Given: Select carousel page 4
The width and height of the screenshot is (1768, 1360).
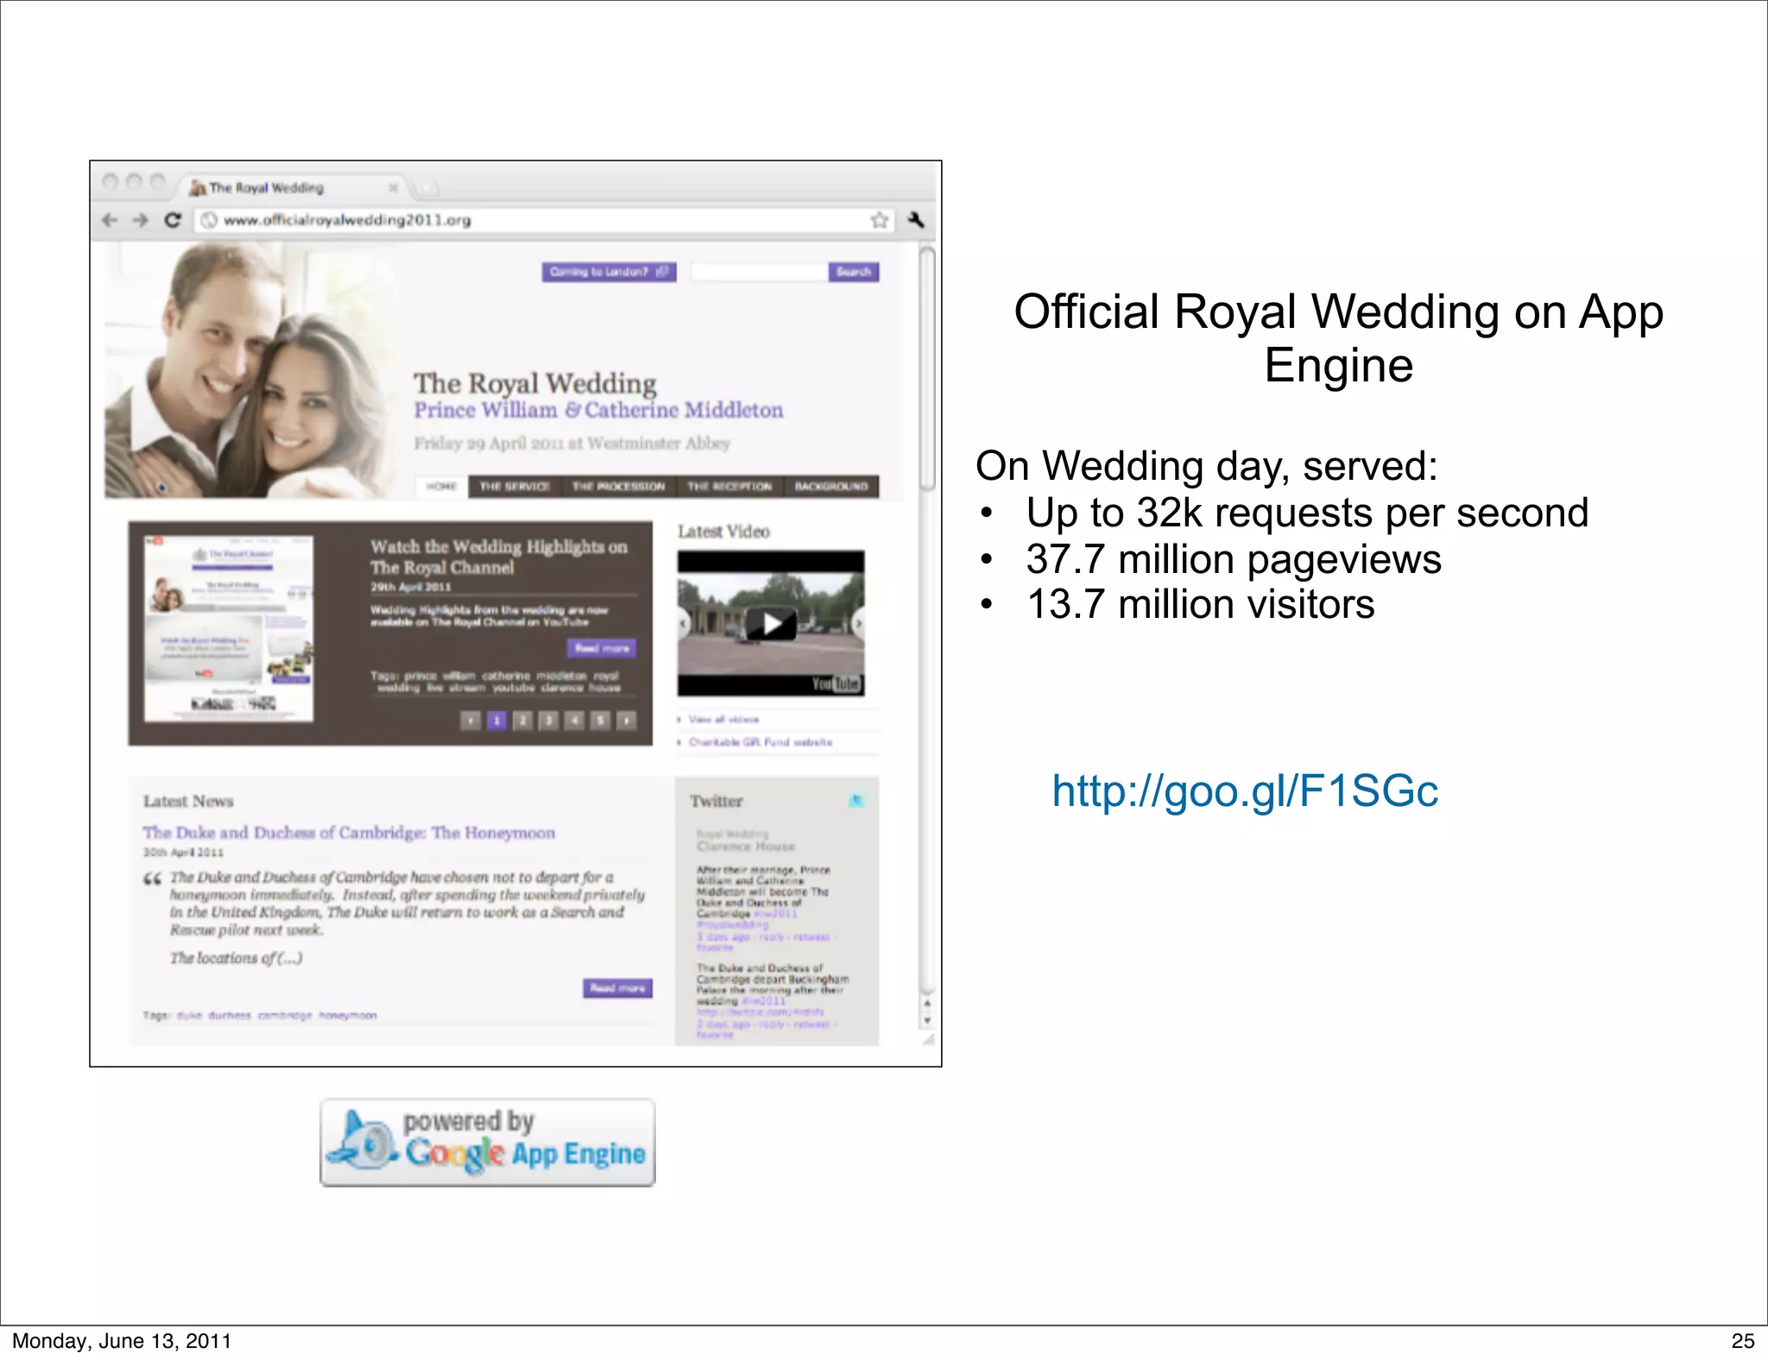Looking at the screenshot, I should [574, 721].
